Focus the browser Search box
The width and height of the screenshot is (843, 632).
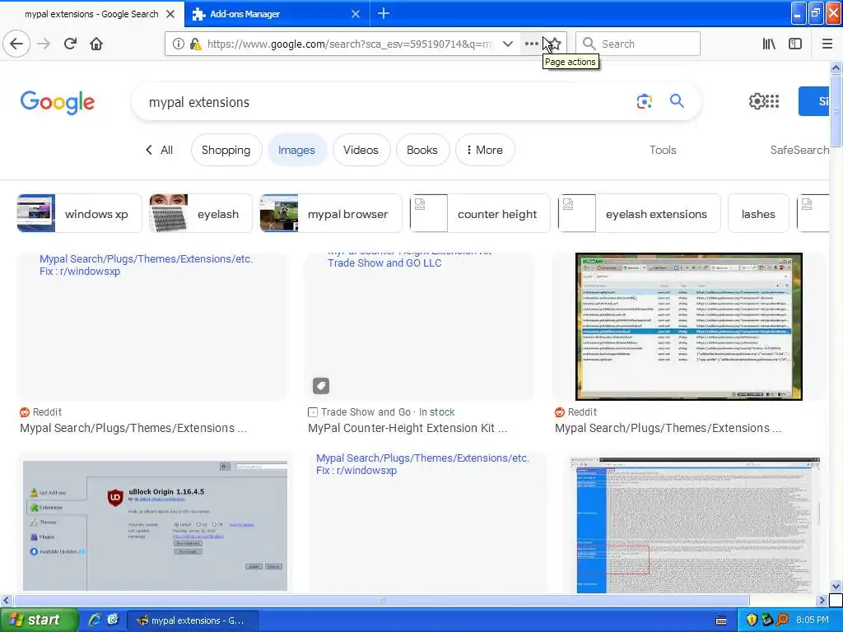click(638, 44)
